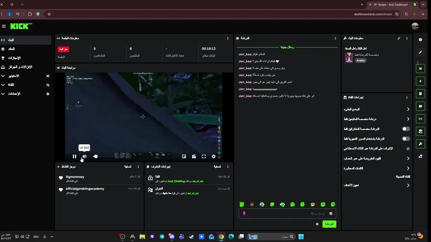Click the pencil icon in right toolbar
The height and width of the screenshot is (242, 431).
pos(420,52)
